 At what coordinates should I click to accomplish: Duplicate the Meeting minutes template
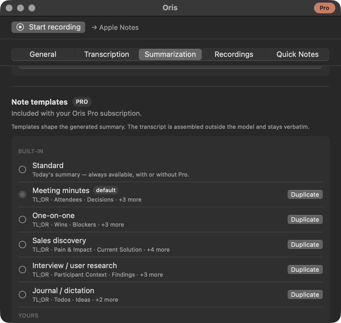305,194
